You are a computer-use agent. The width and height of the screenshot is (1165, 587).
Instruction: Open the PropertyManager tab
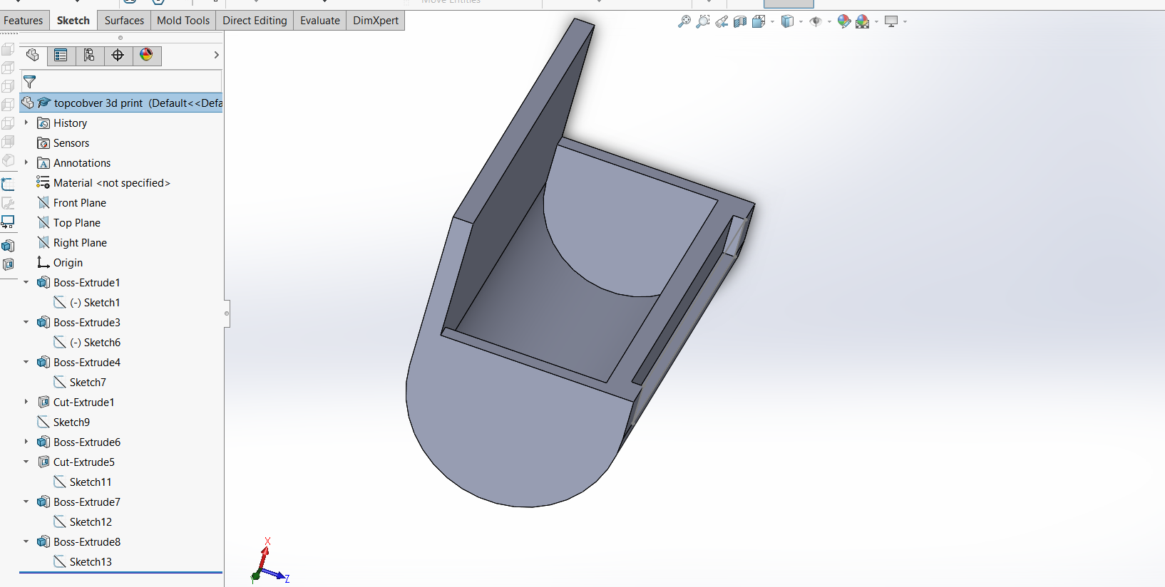click(x=61, y=55)
